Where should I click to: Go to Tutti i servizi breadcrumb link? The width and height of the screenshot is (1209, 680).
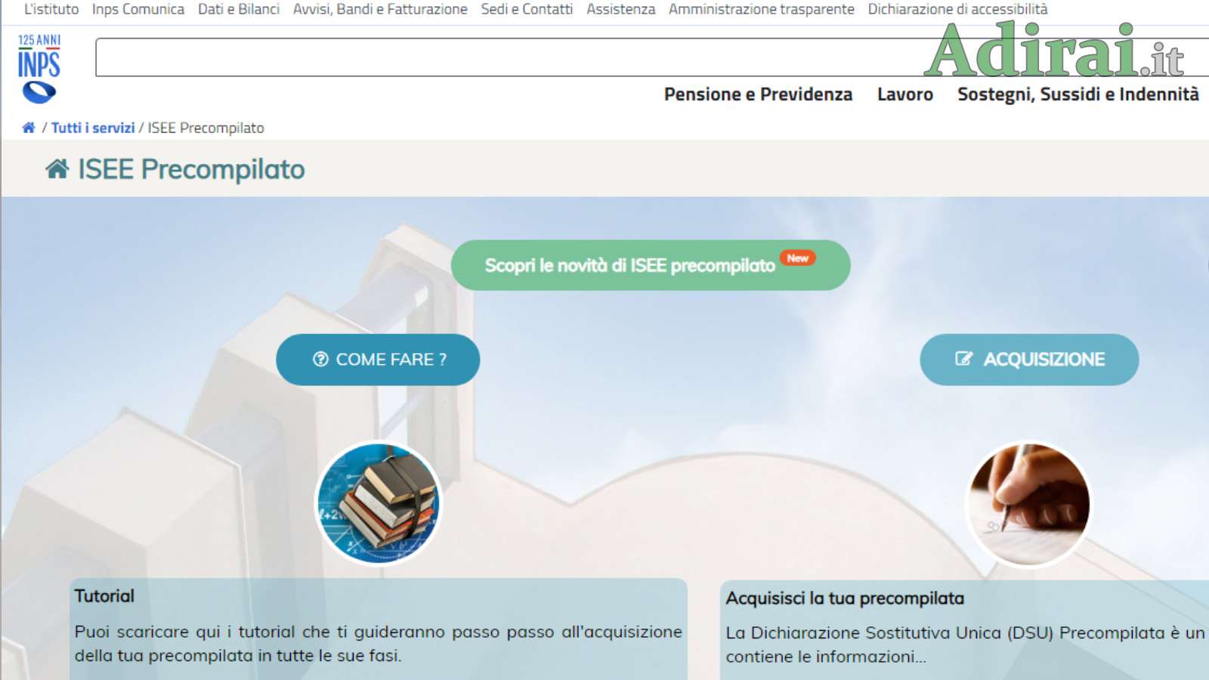click(x=93, y=128)
